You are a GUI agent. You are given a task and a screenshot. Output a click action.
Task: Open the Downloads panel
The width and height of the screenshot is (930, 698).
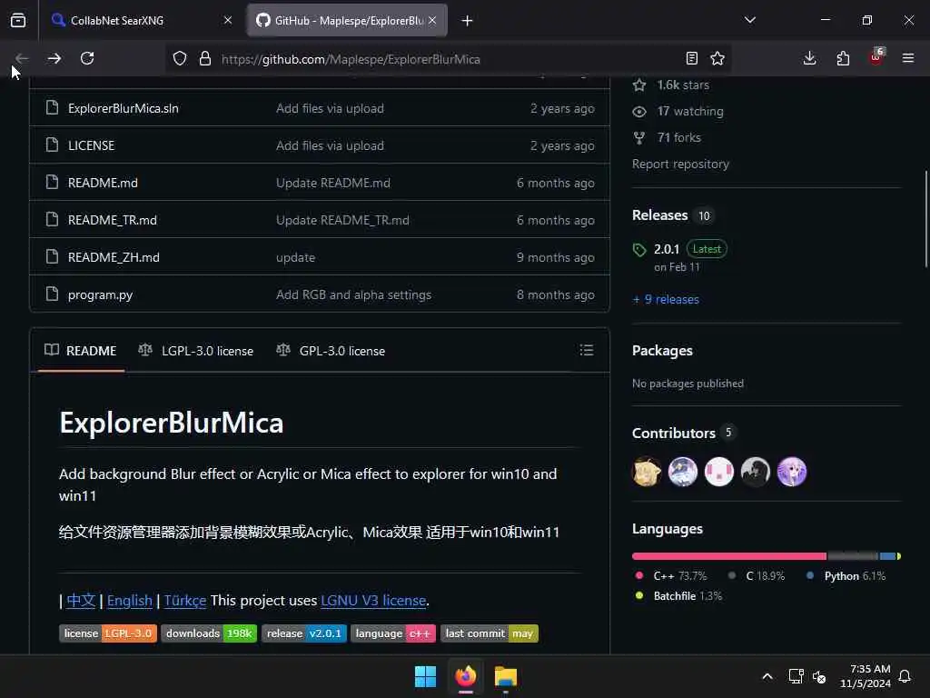(x=809, y=58)
